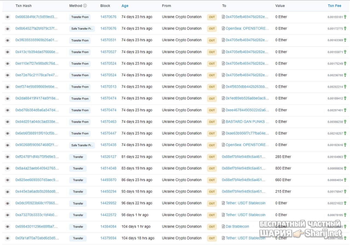Click the contract icon beside Tether in block 14429952 row
The width and height of the screenshot is (350, 247).
[x=223, y=203]
